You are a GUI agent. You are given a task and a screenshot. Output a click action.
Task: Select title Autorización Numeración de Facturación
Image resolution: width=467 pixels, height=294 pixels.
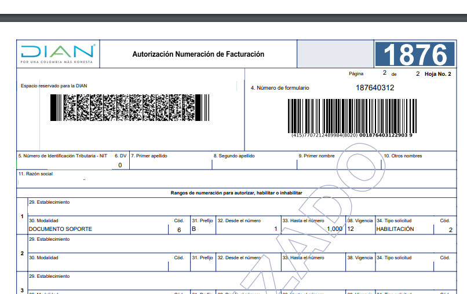coord(198,54)
